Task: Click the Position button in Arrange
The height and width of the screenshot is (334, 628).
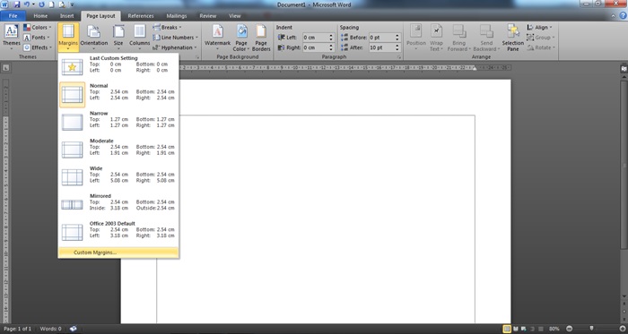Action: click(415, 37)
